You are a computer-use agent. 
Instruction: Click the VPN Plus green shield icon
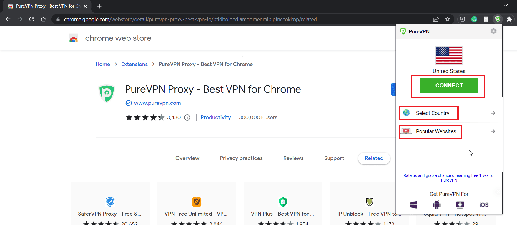[283, 202]
